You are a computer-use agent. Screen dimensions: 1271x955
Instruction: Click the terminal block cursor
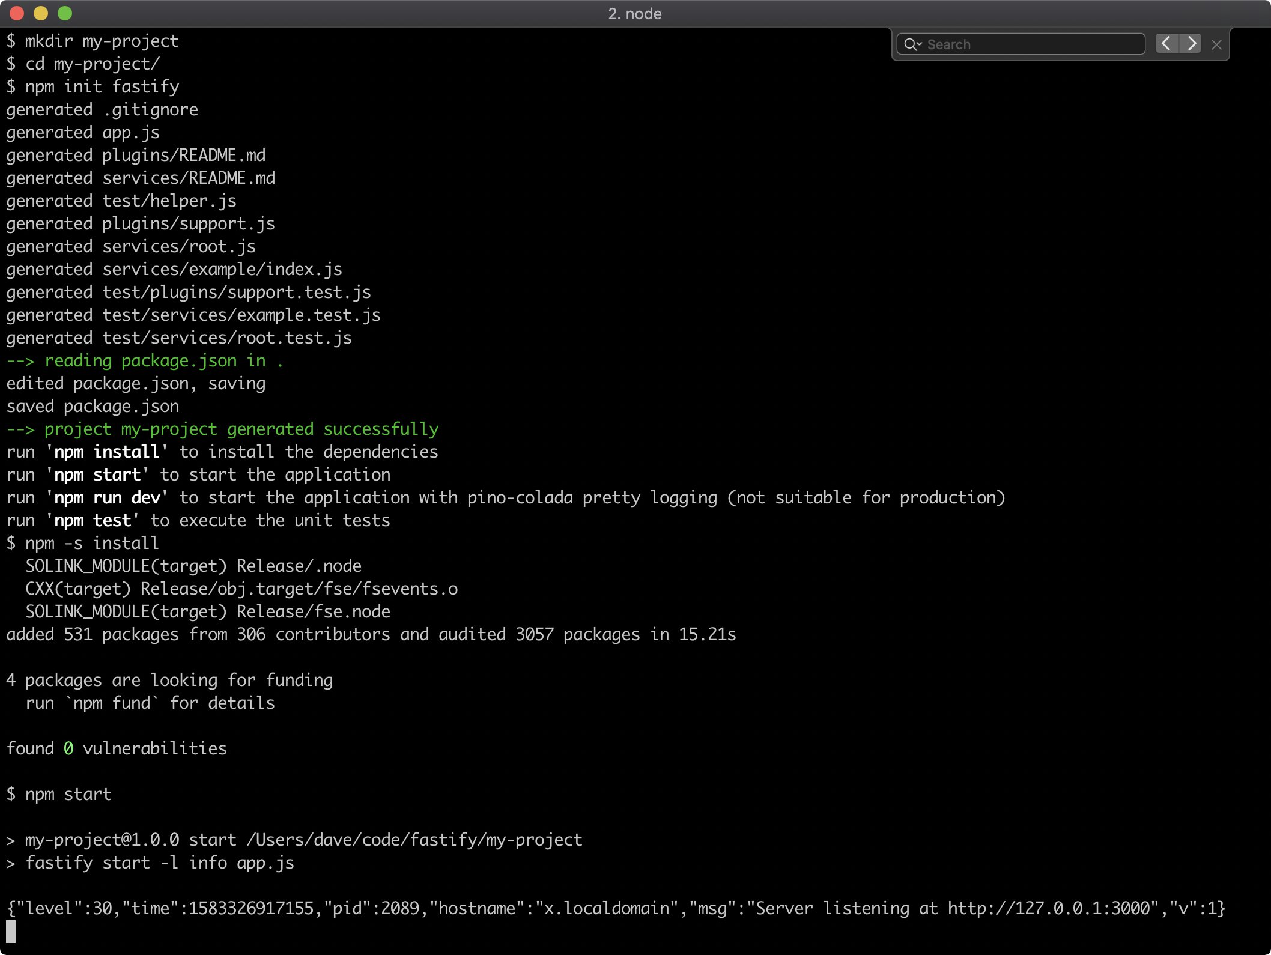coord(11,932)
